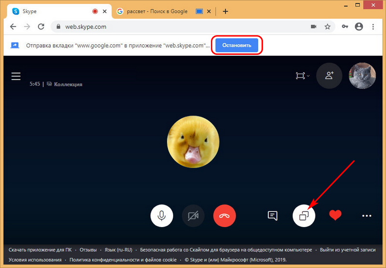Open the more options ellipsis in call
The height and width of the screenshot is (268, 386).
(367, 216)
